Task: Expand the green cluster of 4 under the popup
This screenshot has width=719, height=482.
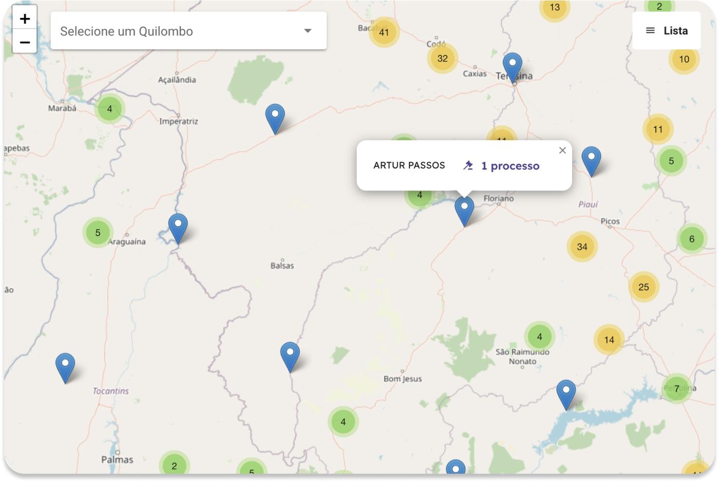Action: (x=420, y=197)
